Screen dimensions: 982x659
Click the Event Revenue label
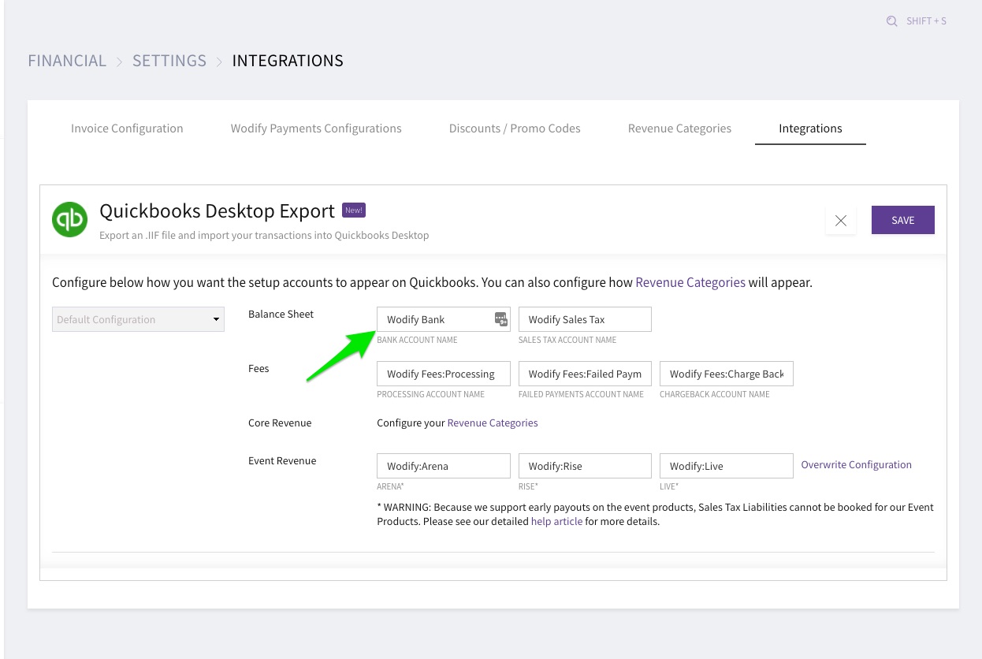[x=282, y=460]
